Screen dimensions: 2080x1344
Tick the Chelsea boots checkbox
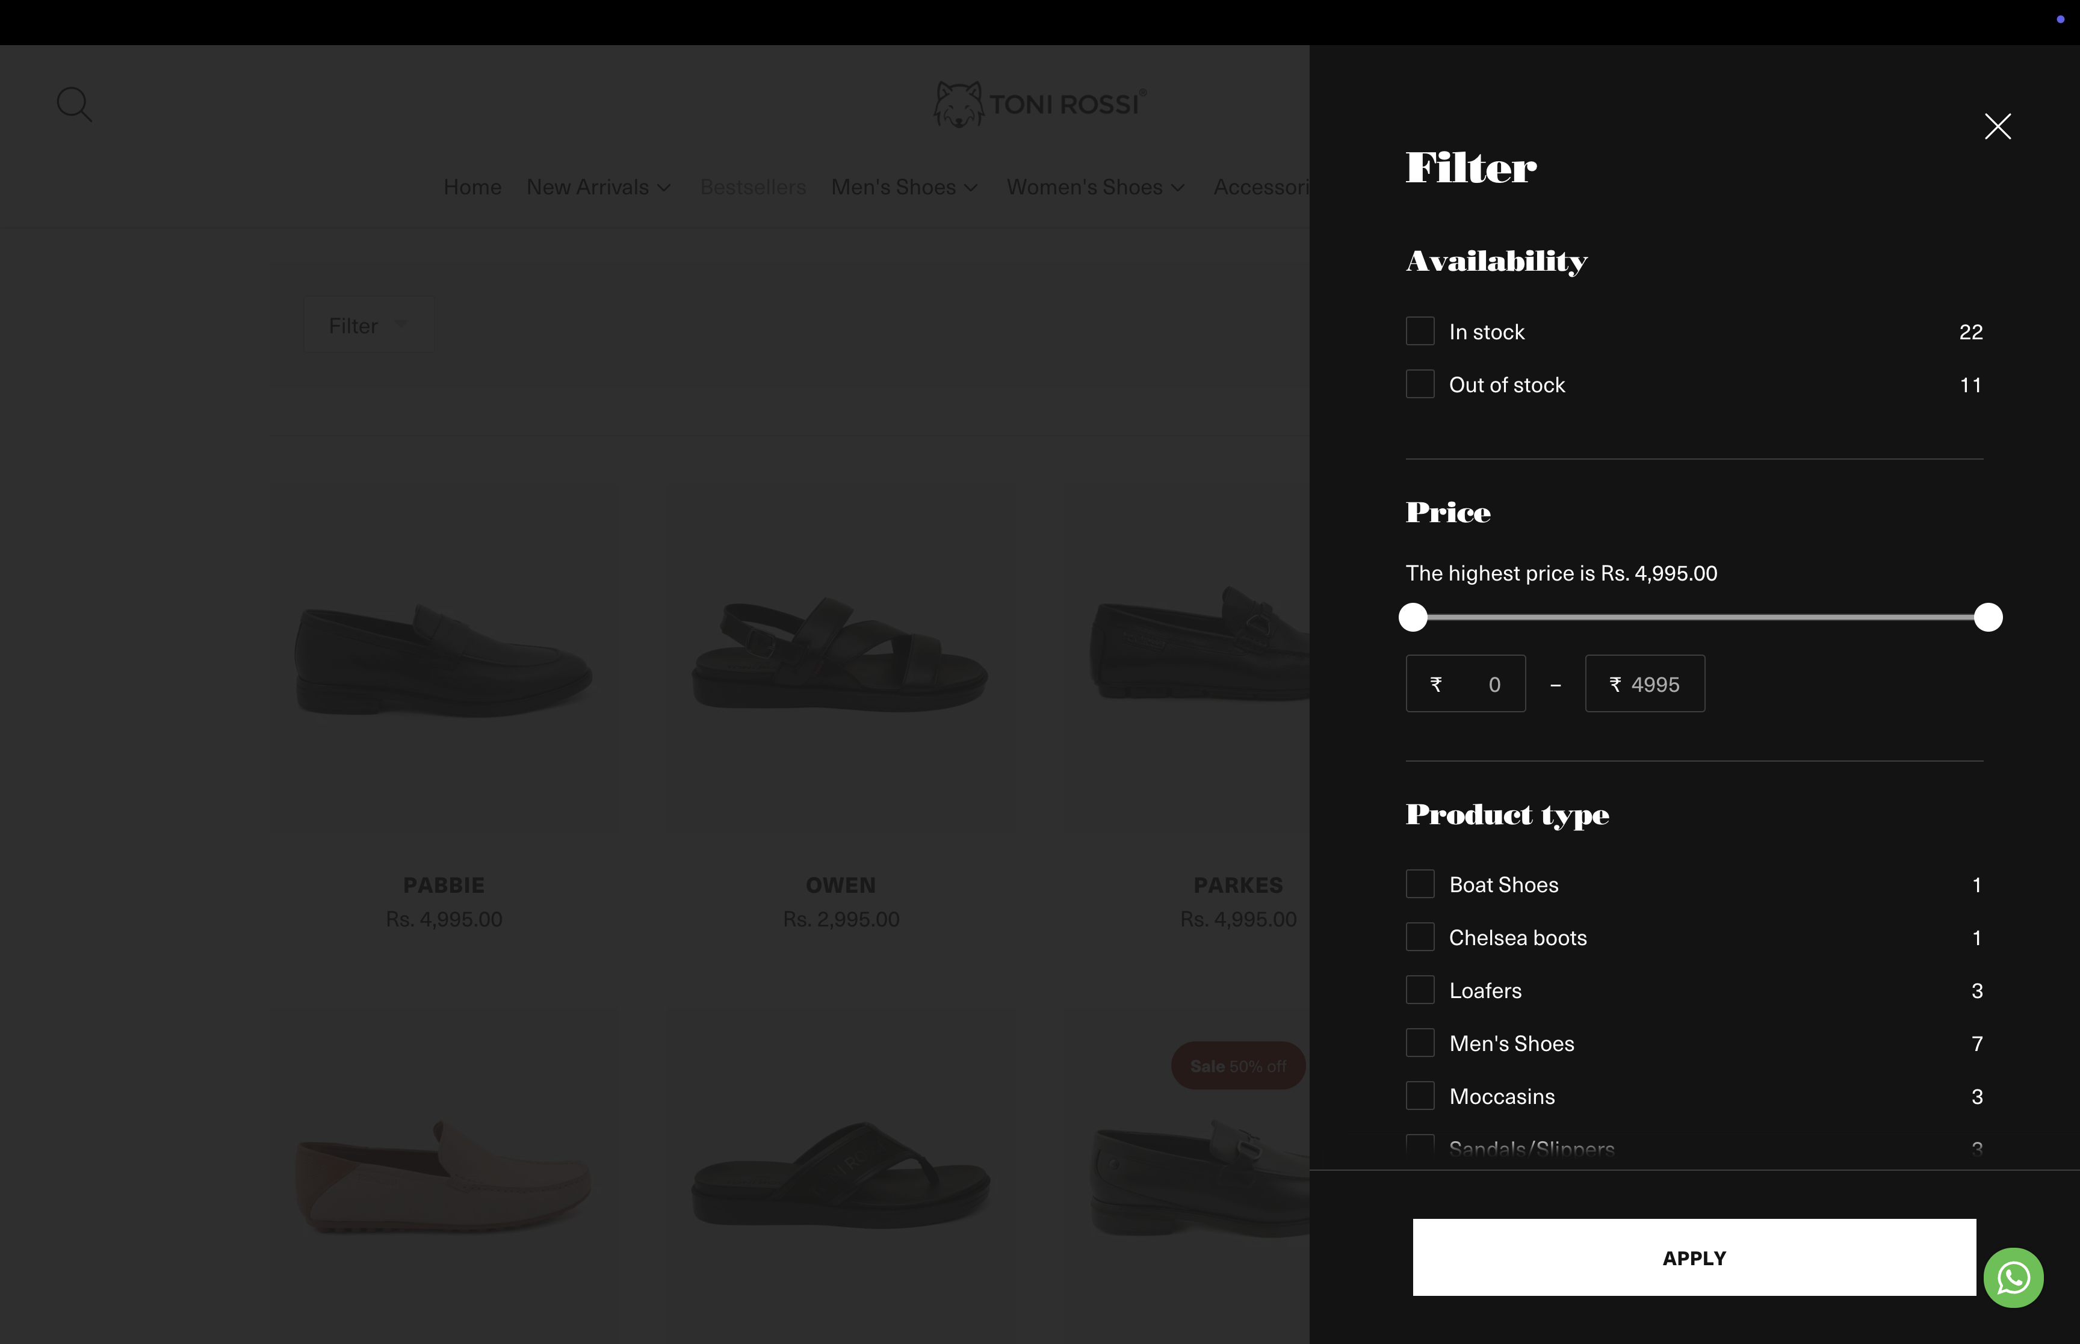1420,937
